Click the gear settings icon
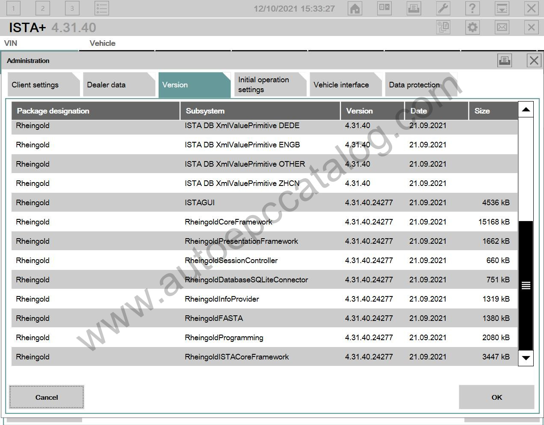This screenshot has height=425, width=544. tap(473, 27)
